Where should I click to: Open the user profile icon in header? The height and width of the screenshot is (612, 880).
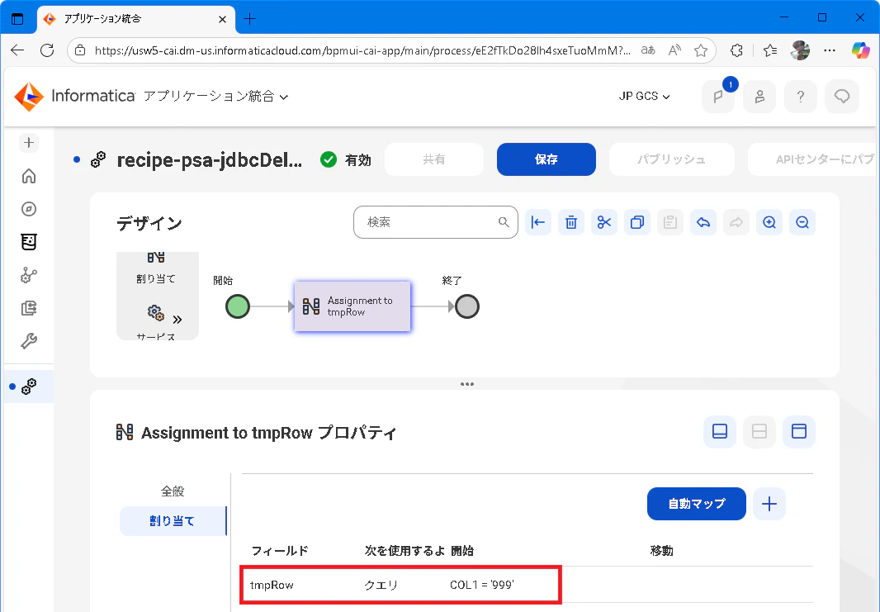click(760, 97)
